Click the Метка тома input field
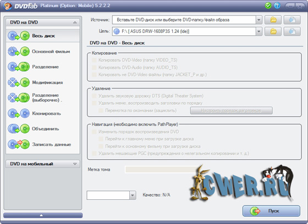This screenshot has width=308, height=224. tap(162, 170)
